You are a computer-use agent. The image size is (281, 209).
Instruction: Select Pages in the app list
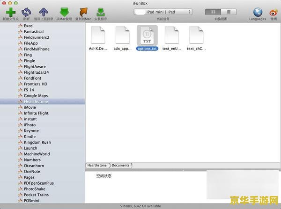(x=29, y=177)
